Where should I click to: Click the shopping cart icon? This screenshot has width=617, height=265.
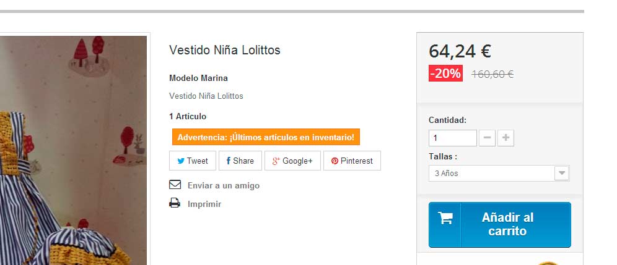pos(445,218)
